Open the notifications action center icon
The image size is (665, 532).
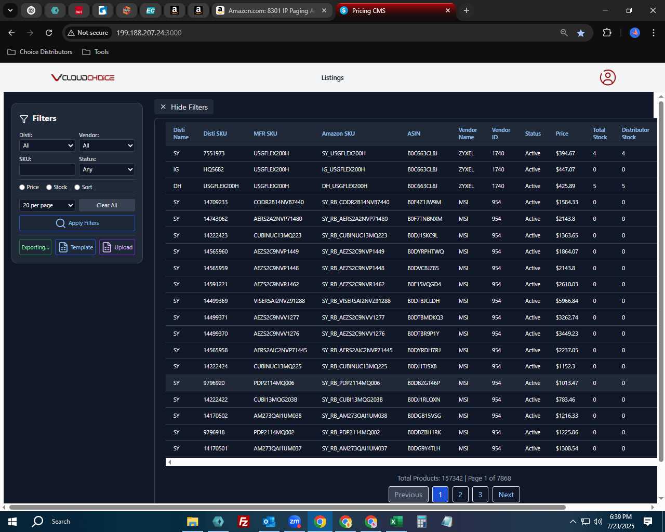click(648, 522)
